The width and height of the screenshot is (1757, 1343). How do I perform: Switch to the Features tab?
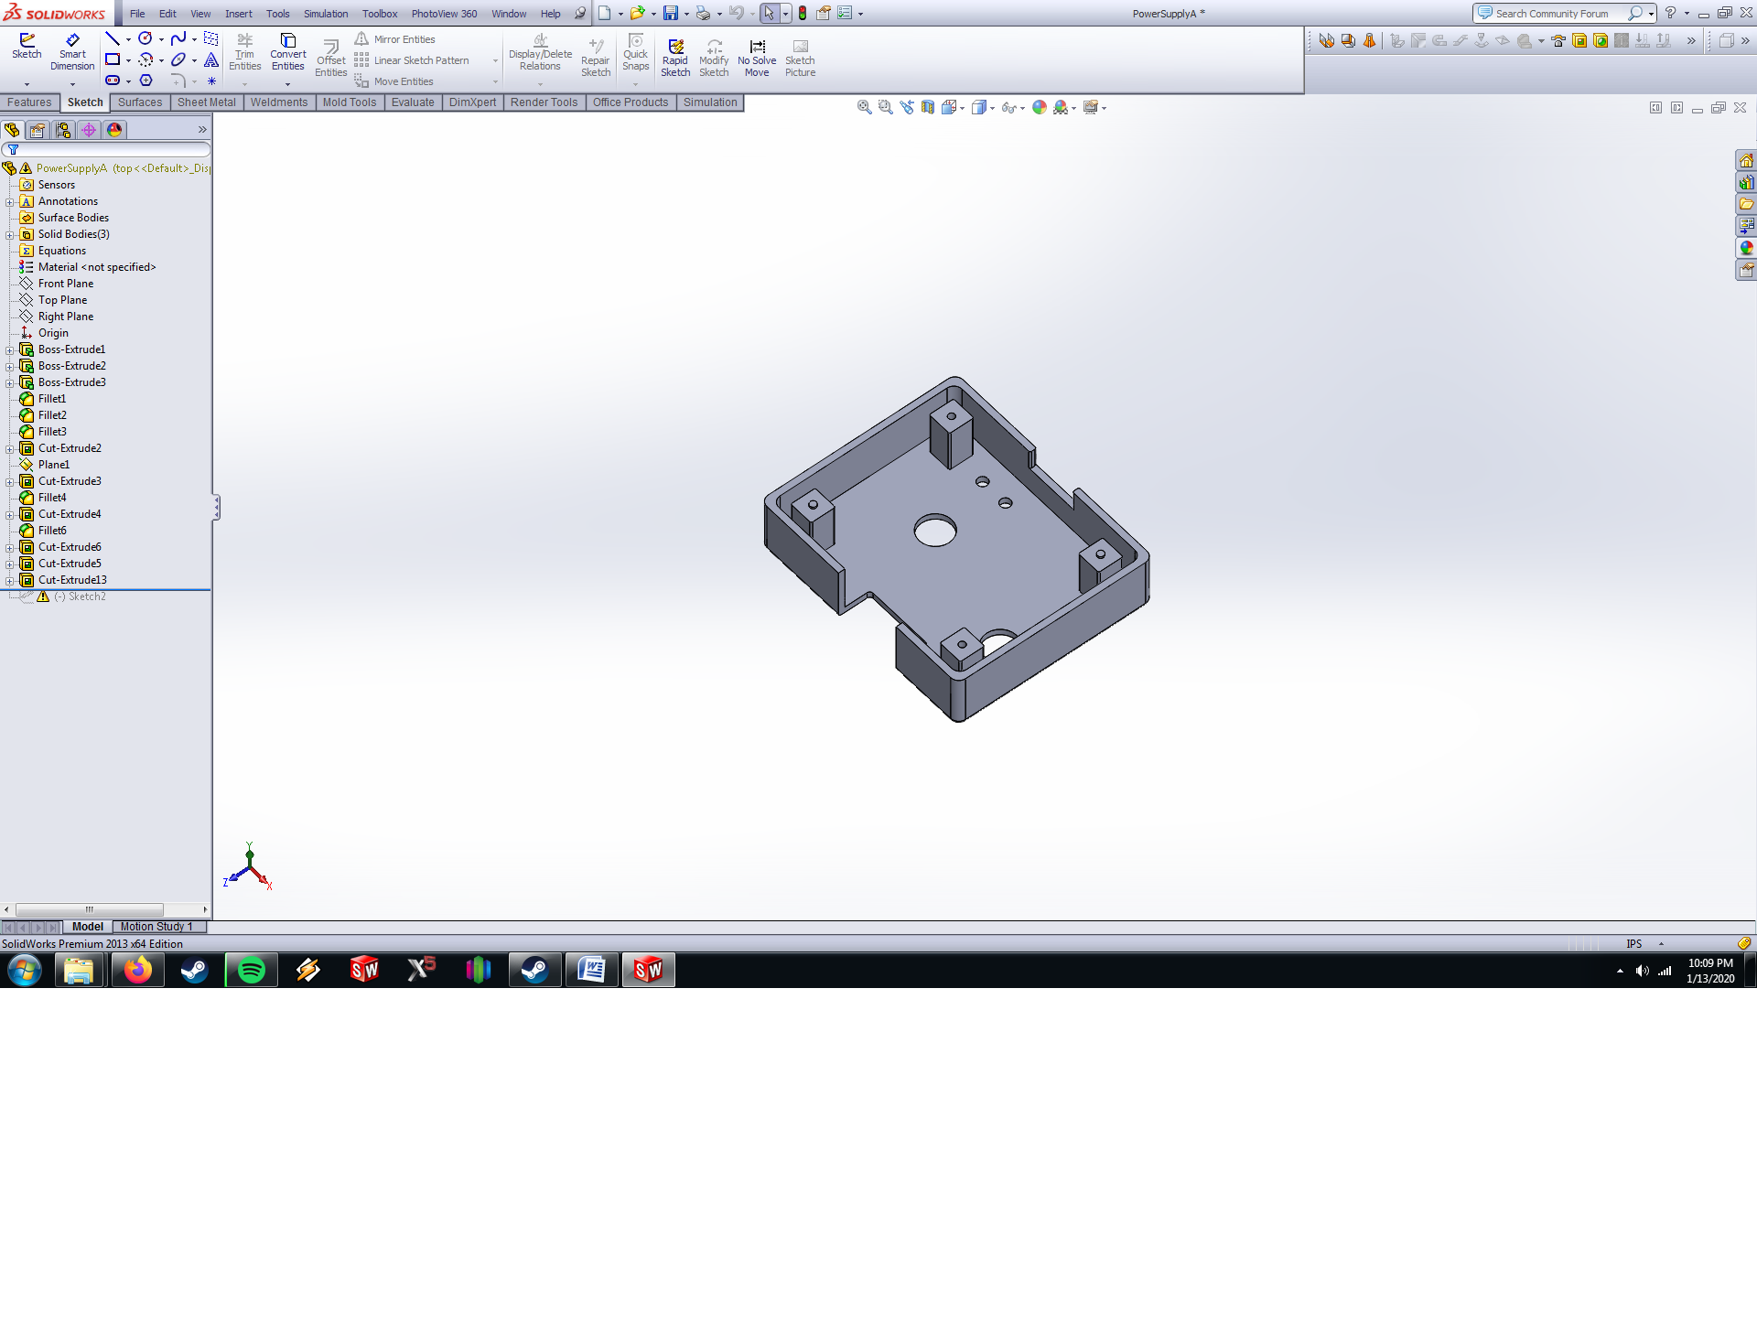(x=29, y=102)
